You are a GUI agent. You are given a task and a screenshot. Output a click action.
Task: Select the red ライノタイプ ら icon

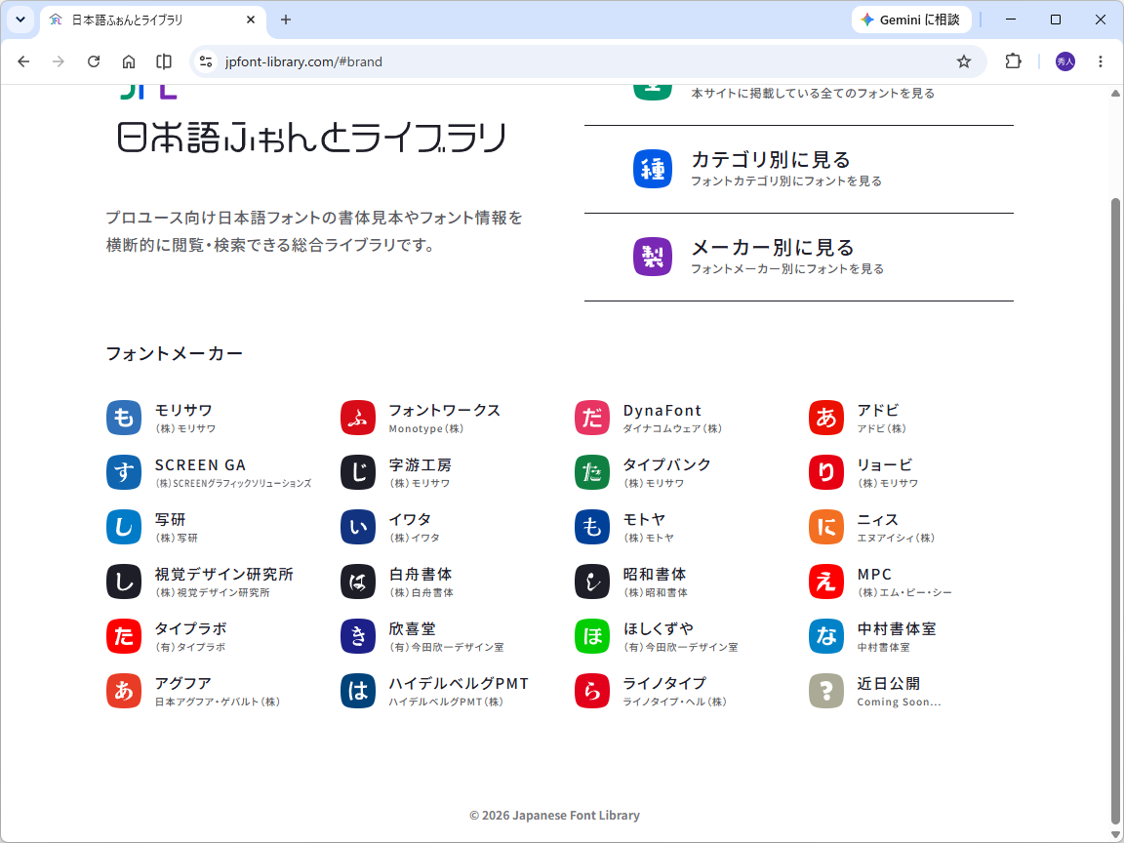tap(592, 691)
